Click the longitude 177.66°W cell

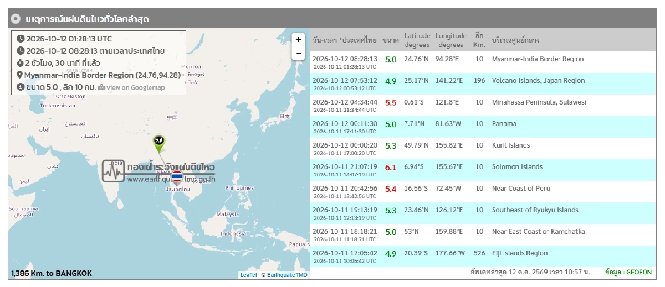[449, 253]
